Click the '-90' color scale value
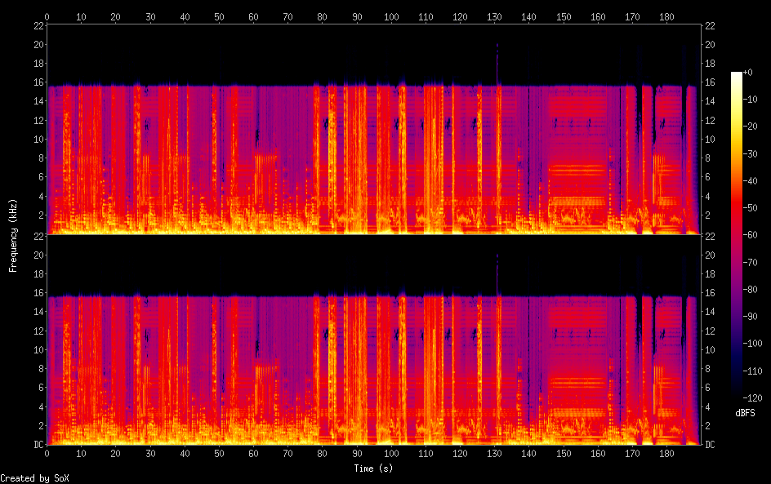 coord(750,317)
